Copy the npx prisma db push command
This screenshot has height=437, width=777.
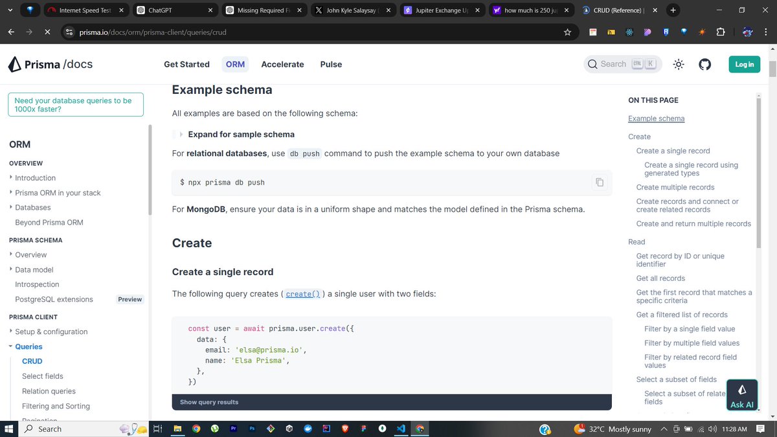[600, 183]
